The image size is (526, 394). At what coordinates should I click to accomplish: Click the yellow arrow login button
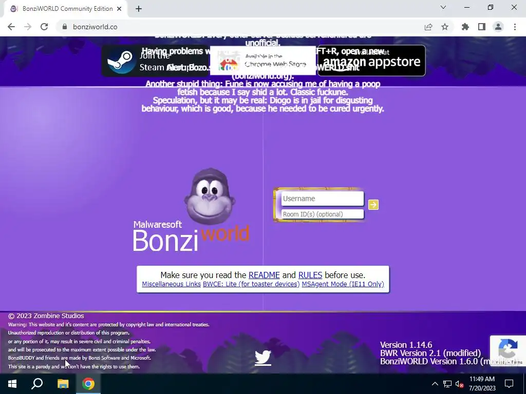pos(373,205)
